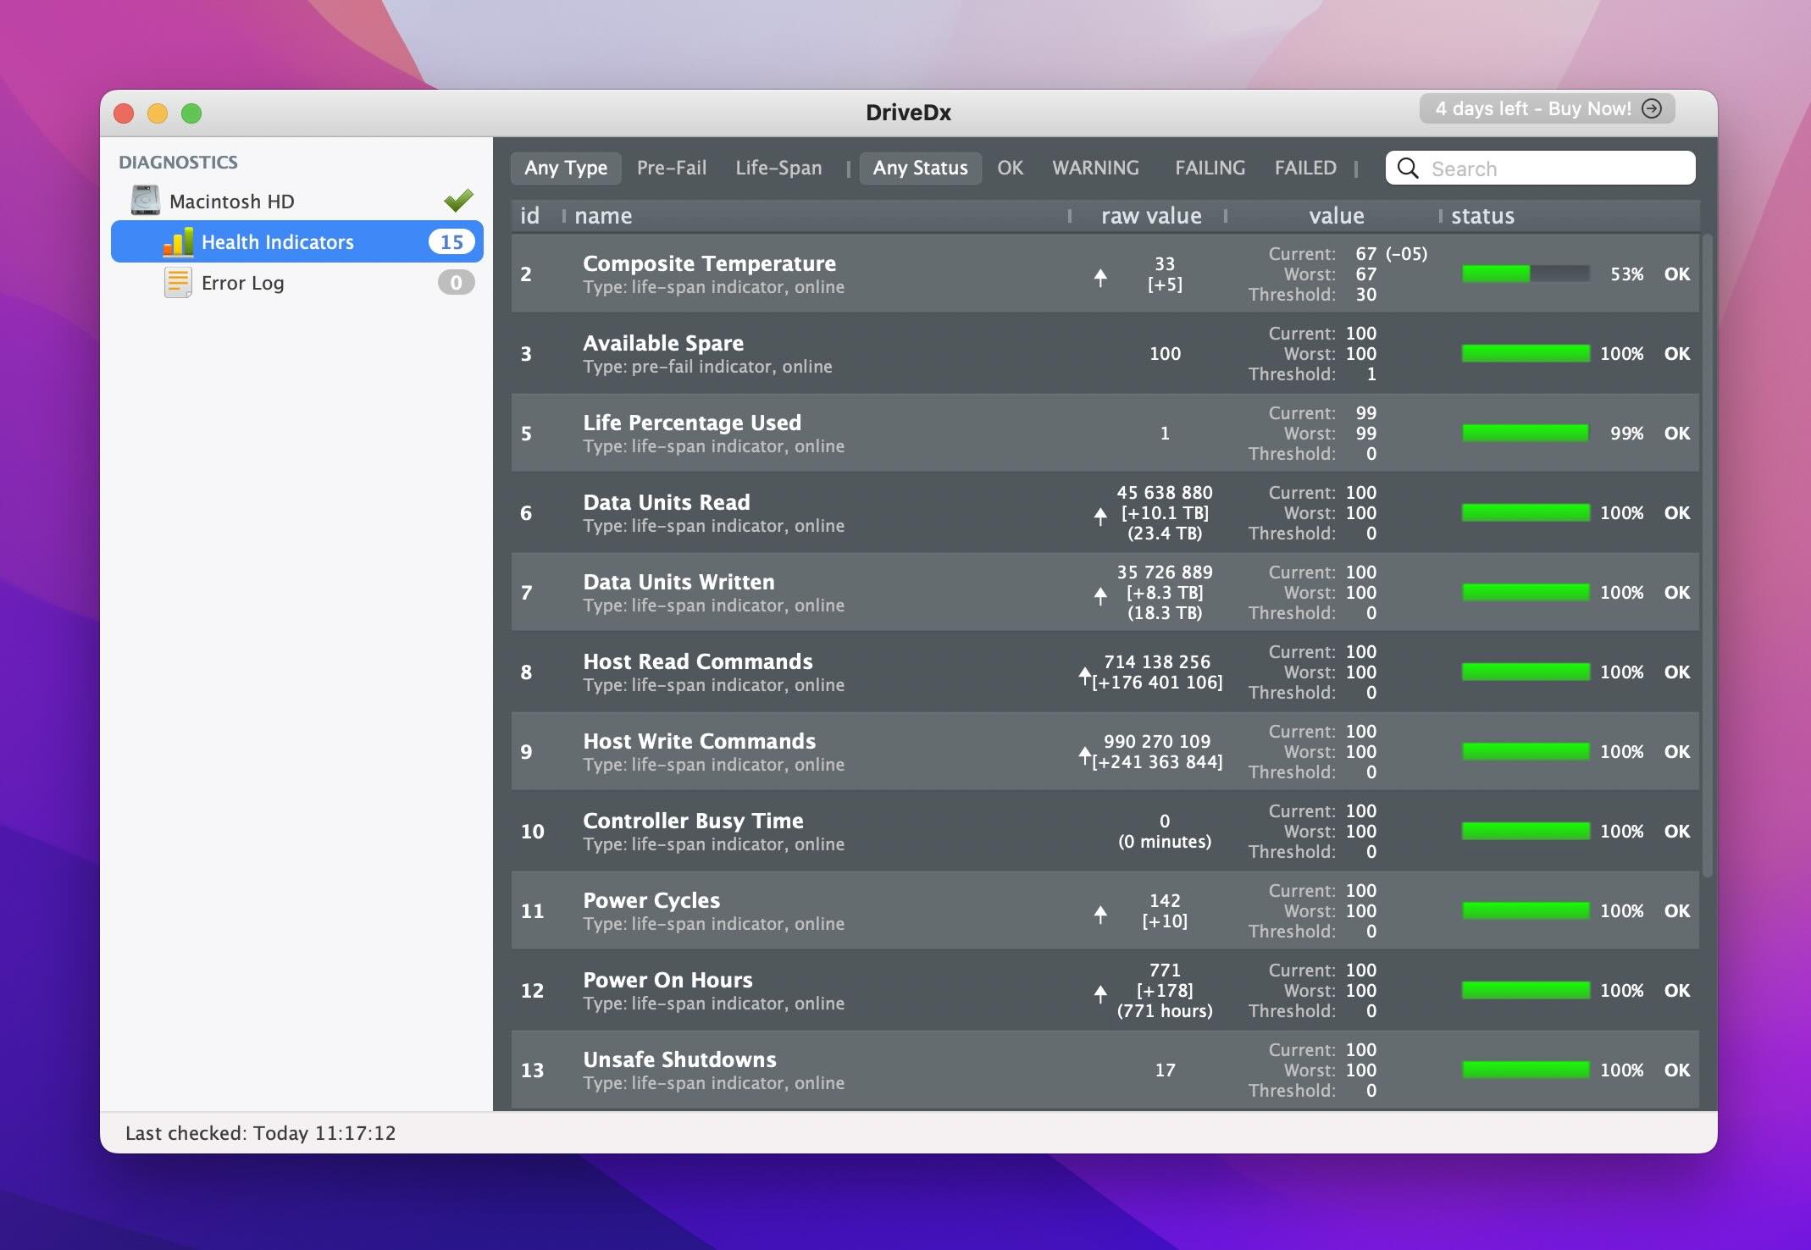The height and width of the screenshot is (1250, 1811).
Task: Select the Available Spare row name
Action: click(663, 343)
